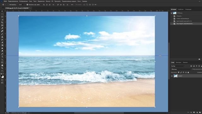Toggle history brush source box beside snapshot
202x114 pixels.
coord(172,13)
